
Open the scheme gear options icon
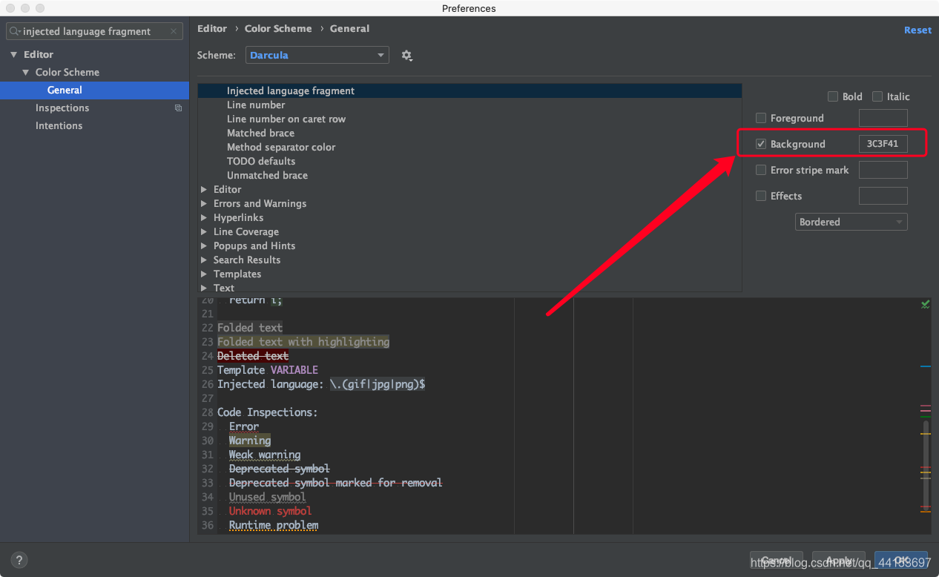click(406, 56)
